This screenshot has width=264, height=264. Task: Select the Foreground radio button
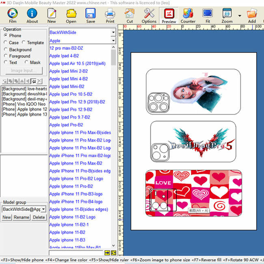point(6,56)
